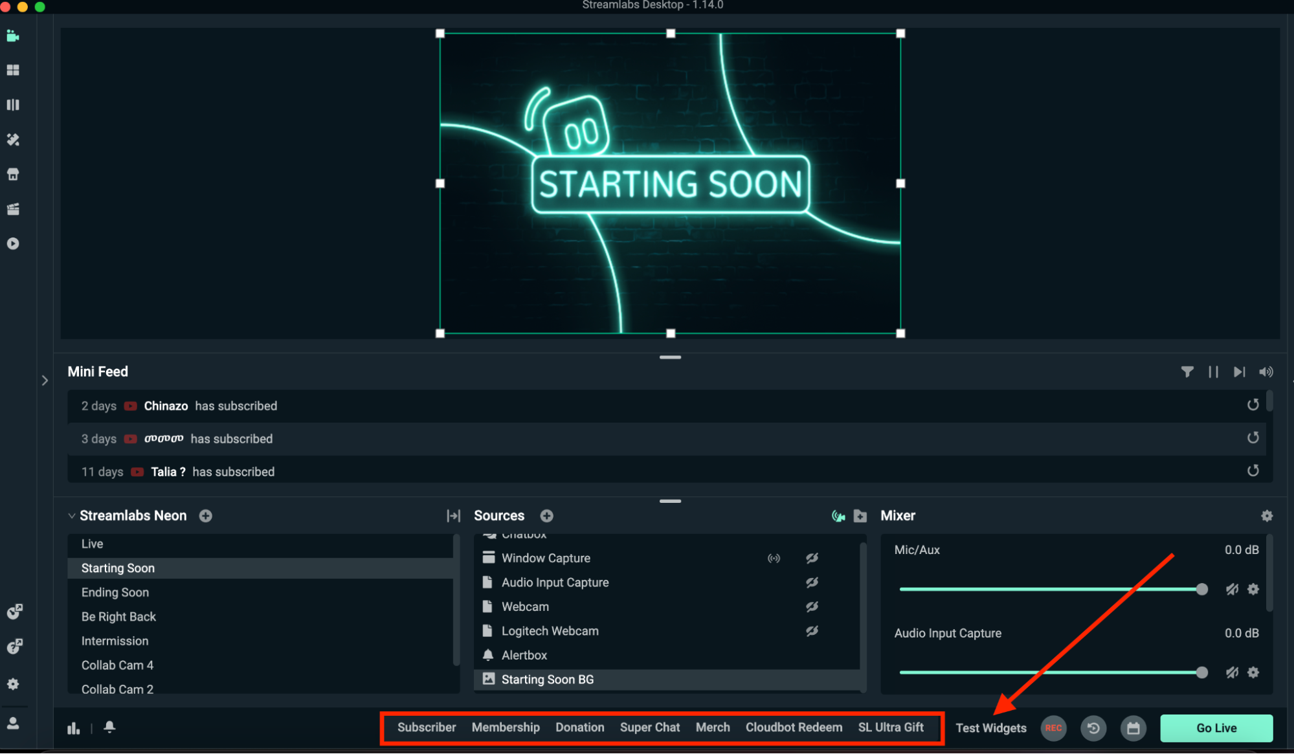Pause the Mini Feed alert queue

pos(1214,371)
